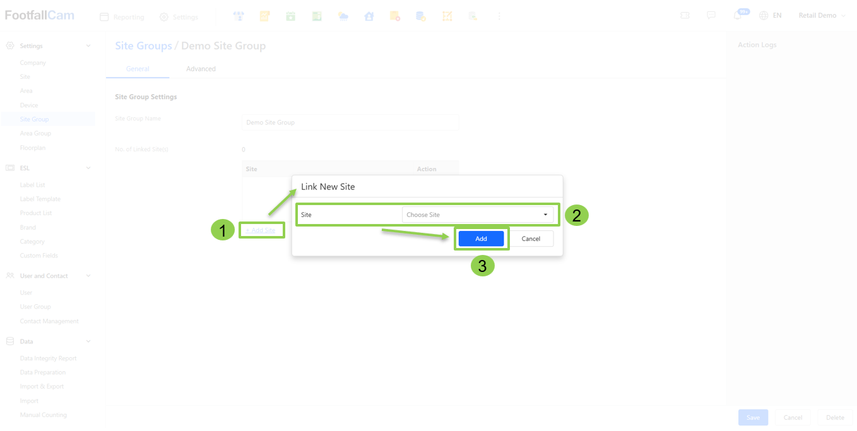This screenshot has height=431, width=857.
Task: Open the chat message icon
Action: click(x=711, y=16)
